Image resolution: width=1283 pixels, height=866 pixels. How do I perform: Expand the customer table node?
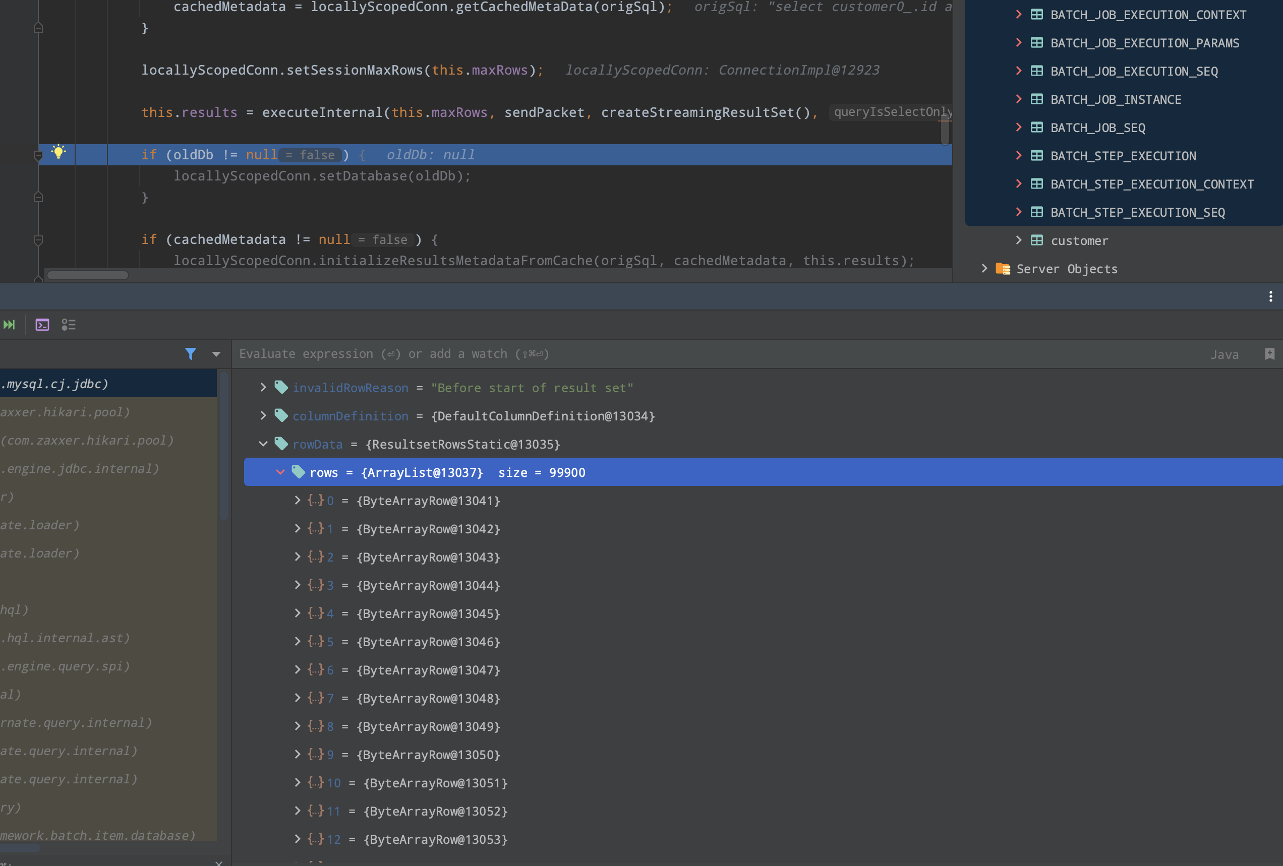[x=1019, y=240]
